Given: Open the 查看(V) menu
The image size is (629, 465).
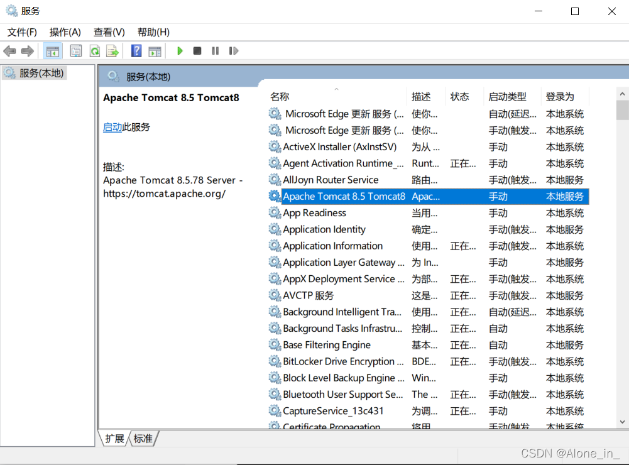Looking at the screenshot, I should click(109, 32).
